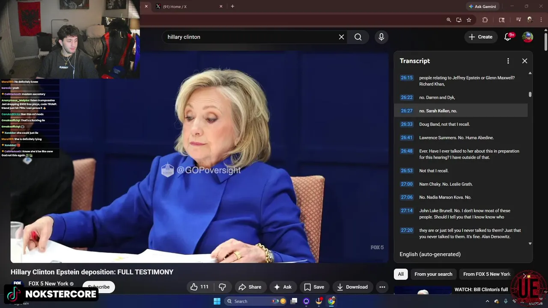
Task: Open the media controls icon in Chrome toolbar
Action: [518, 20]
